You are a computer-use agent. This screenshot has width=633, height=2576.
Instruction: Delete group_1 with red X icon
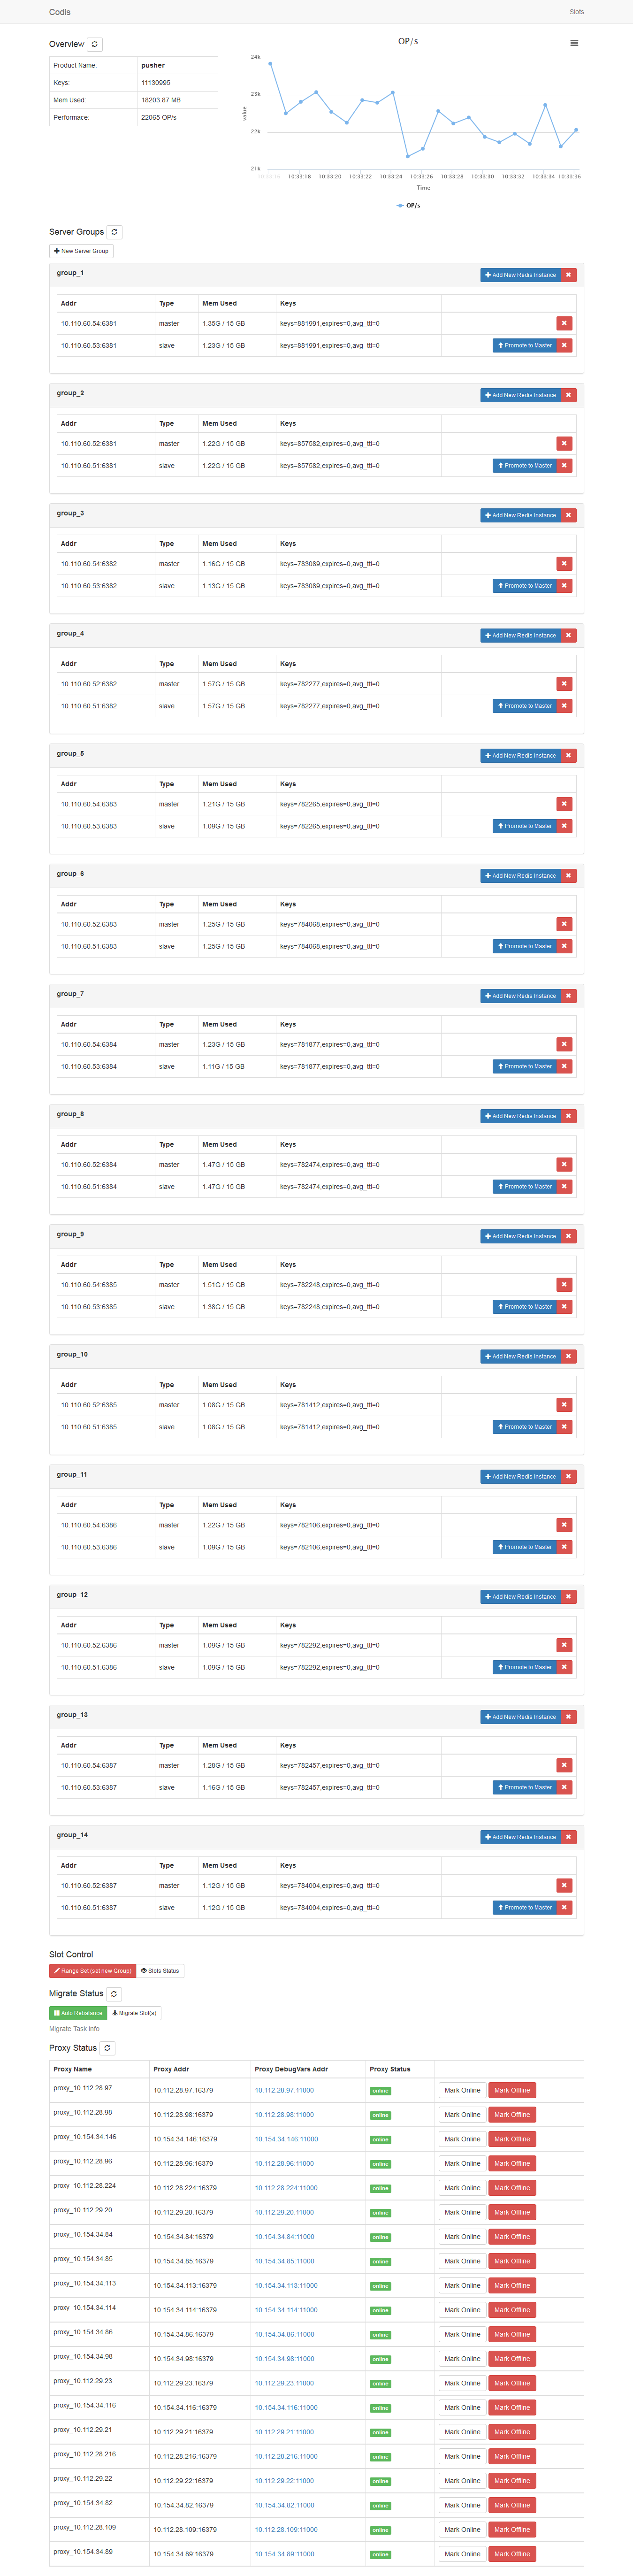coord(568,275)
